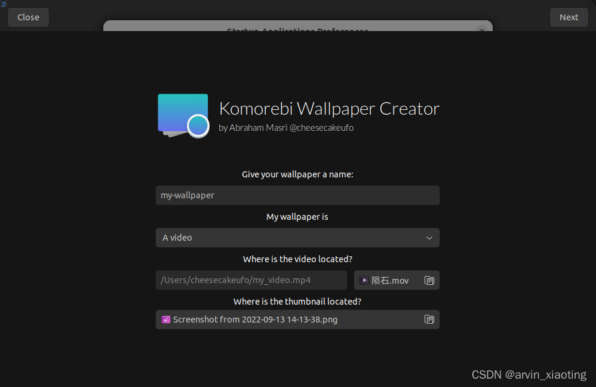
Task: Click the 'Komorebi Wallpaper Creator' title text
Action: coord(329,109)
